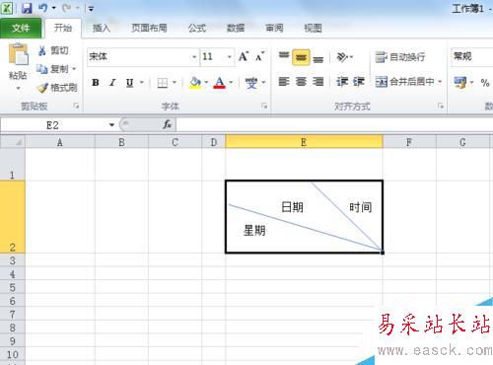Open the 视图 (View) tab
This screenshot has height=365, width=493.
(313, 29)
